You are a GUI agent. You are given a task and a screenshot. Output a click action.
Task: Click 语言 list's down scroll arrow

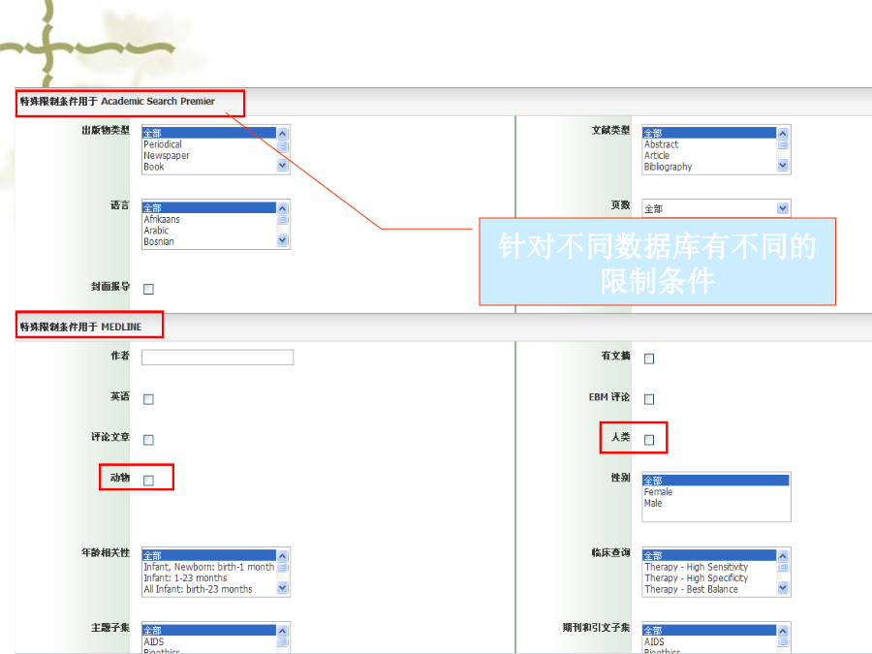[283, 240]
